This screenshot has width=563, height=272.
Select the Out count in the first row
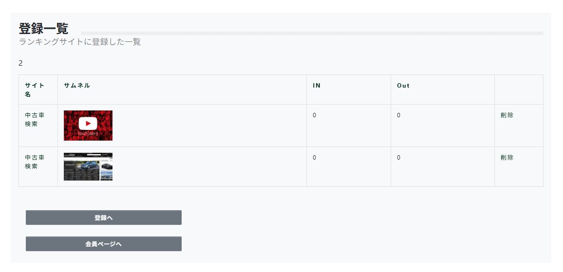[x=399, y=115]
